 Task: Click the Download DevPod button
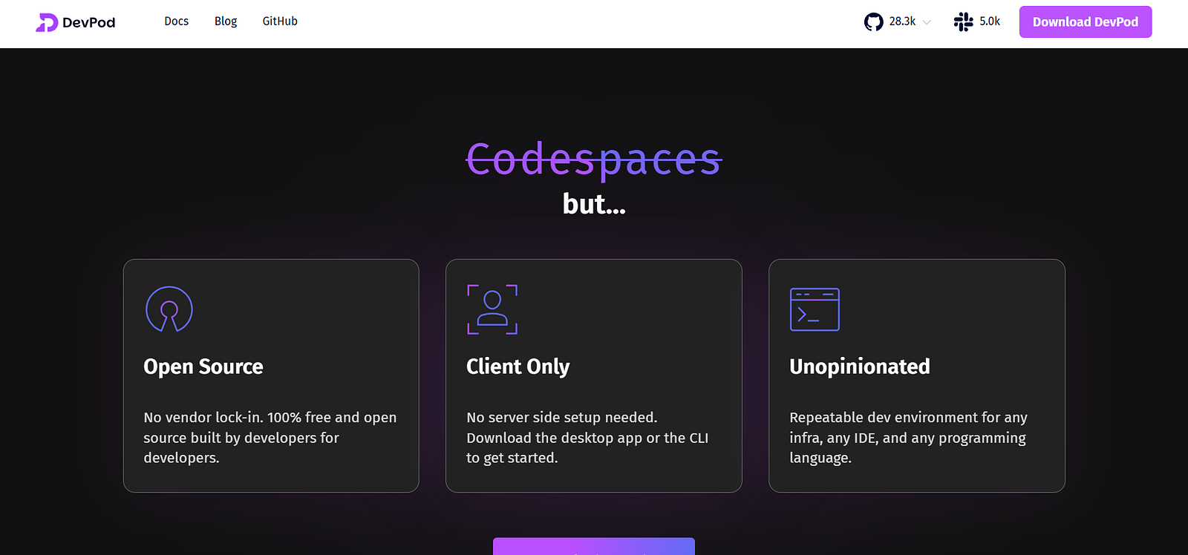tap(1086, 22)
